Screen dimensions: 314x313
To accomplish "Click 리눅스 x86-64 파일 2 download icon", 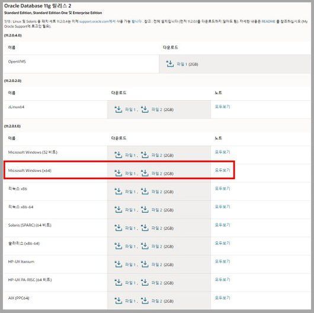I will (x=145, y=210).
